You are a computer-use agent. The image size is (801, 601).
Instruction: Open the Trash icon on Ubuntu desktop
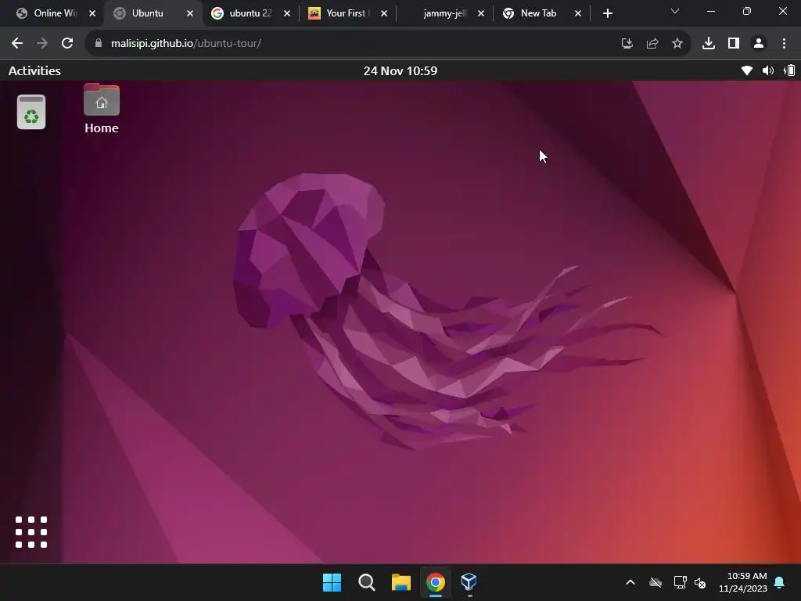31,112
